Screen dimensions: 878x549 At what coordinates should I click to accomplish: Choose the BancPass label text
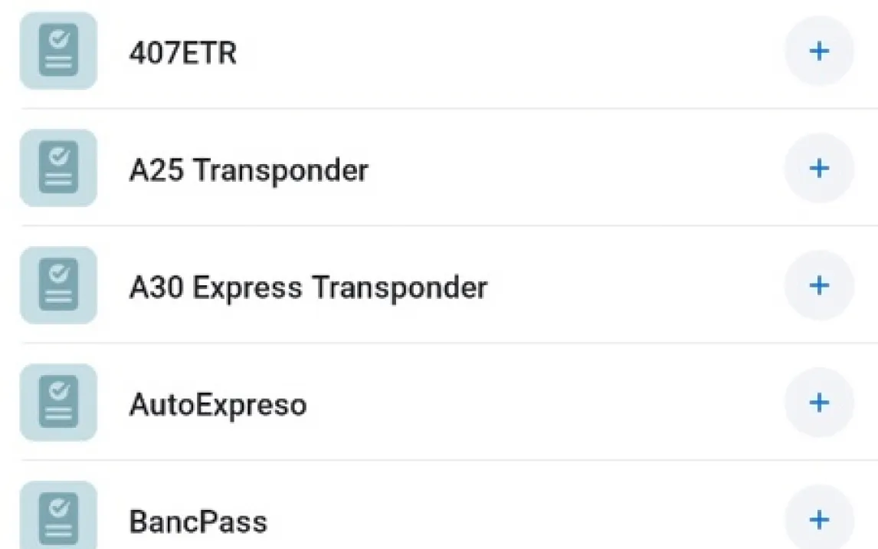tap(198, 522)
